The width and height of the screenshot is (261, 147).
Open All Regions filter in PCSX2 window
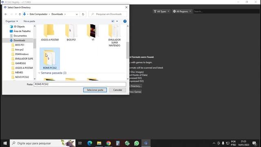point(182,11)
